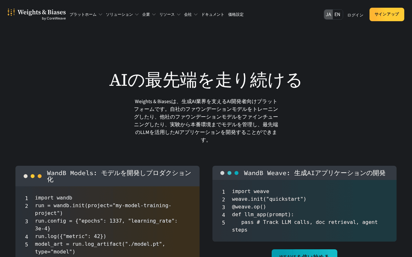
Task: Expand the リソース chevron arrow
Action: tap(179, 14)
